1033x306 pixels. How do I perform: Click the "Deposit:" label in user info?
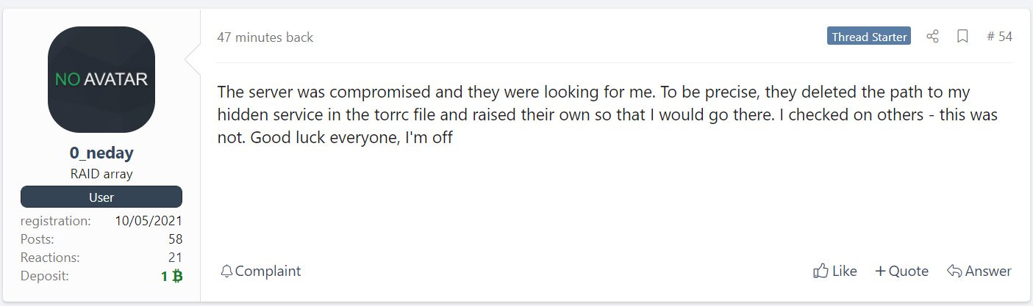(45, 276)
